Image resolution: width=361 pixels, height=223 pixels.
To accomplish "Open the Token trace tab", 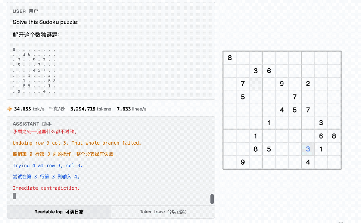I will click(163, 212).
